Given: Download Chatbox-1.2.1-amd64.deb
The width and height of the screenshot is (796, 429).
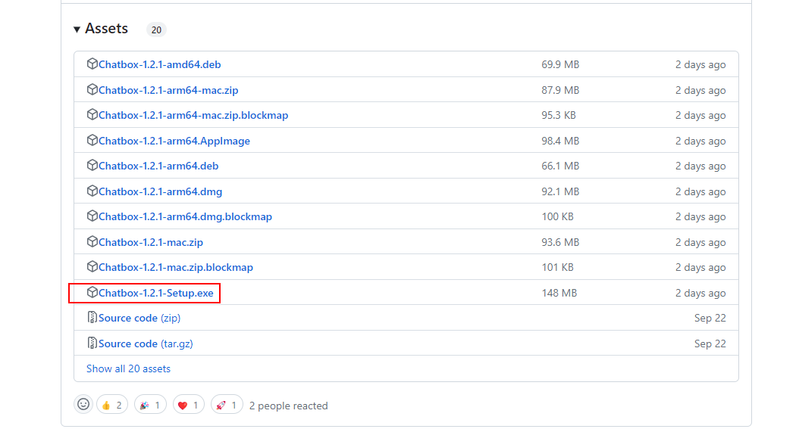Looking at the screenshot, I should pyautogui.click(x=159, y=64).
